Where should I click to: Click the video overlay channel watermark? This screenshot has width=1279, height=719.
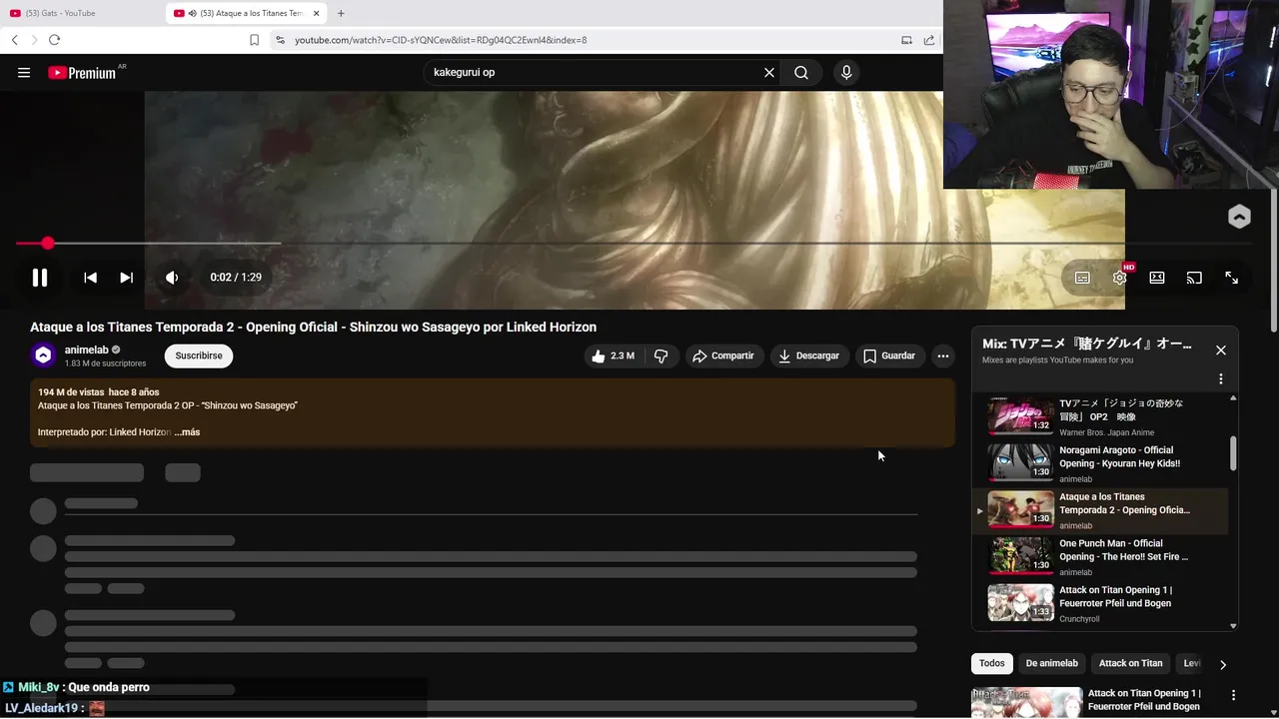[x=1239, y=217]
